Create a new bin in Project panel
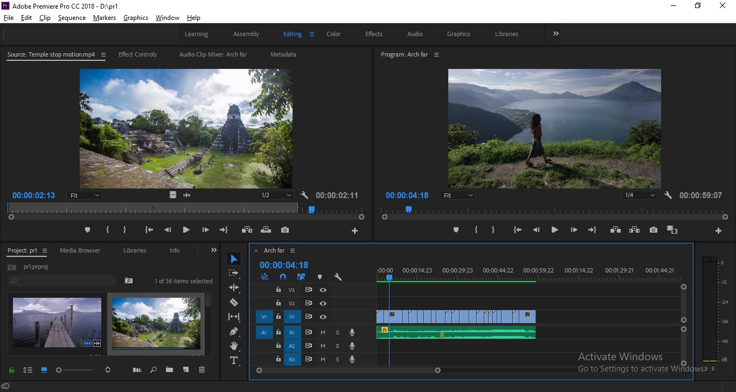The image size is (736, 392). pyautogui.click(x=169, y=370)
